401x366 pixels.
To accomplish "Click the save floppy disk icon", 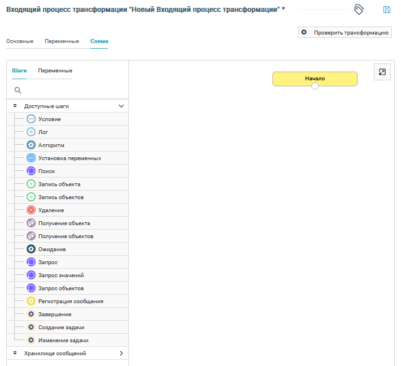I will [387, 10].
